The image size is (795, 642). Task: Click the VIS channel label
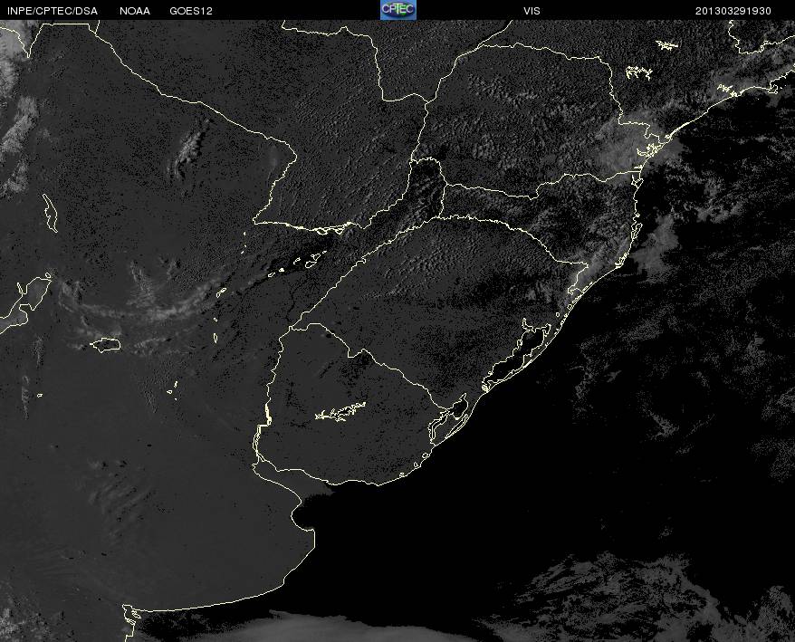(x=532, y=11)
